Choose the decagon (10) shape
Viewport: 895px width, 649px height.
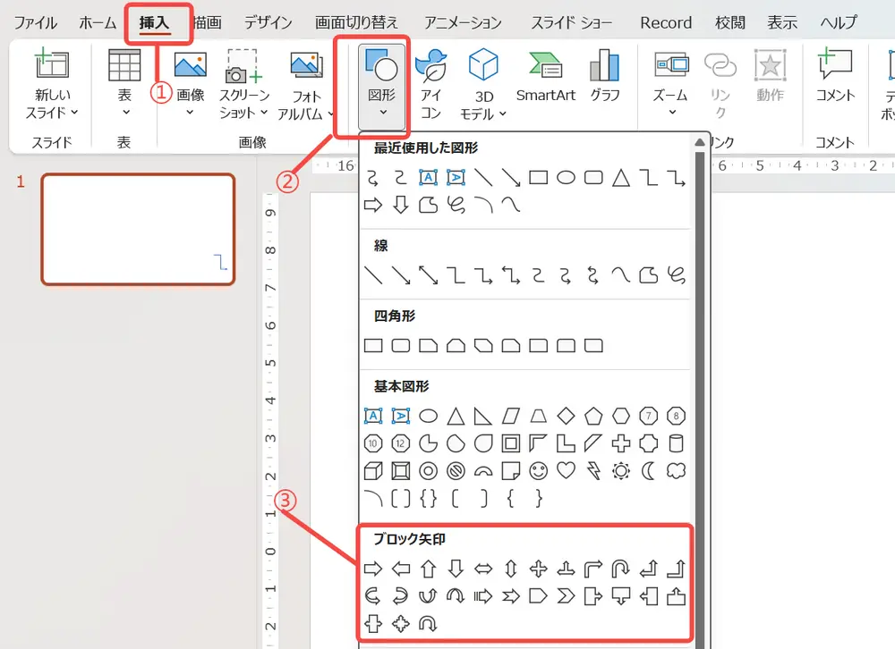point(372,443)
